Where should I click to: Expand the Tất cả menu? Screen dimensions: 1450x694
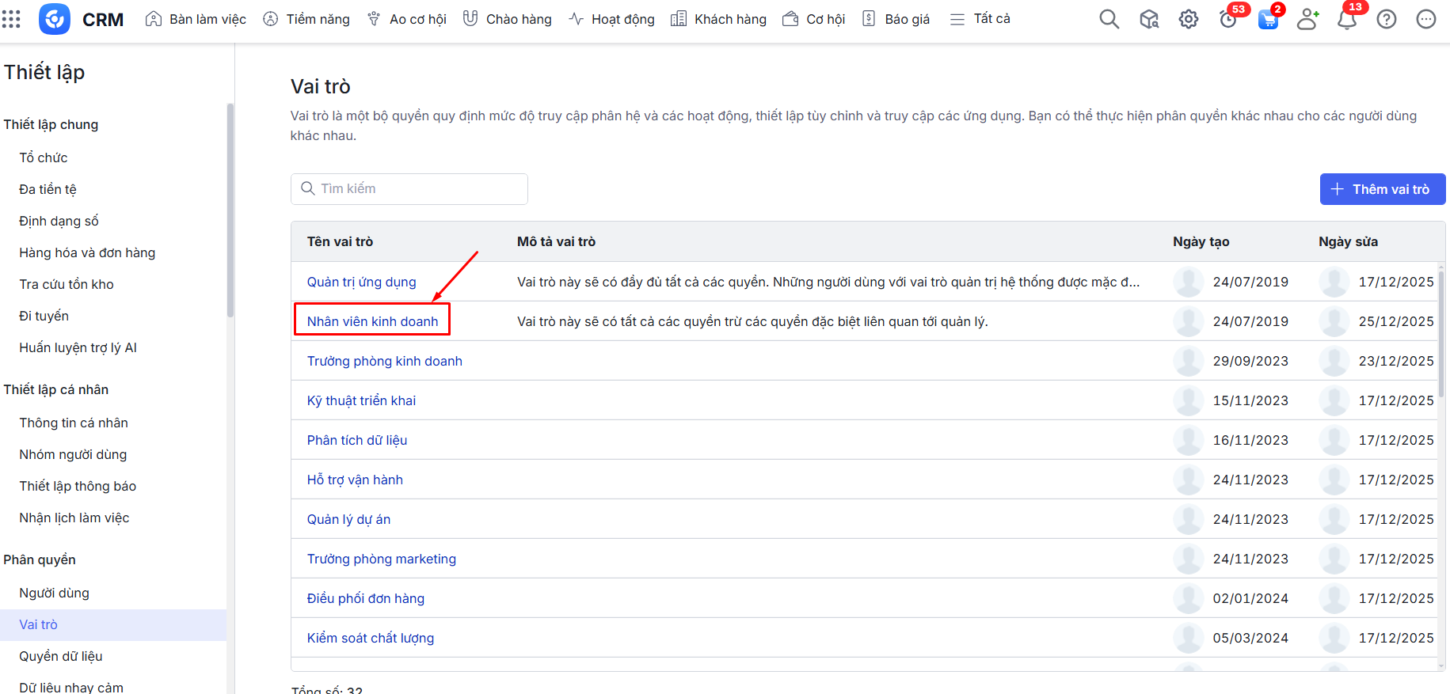click(980, 19)
